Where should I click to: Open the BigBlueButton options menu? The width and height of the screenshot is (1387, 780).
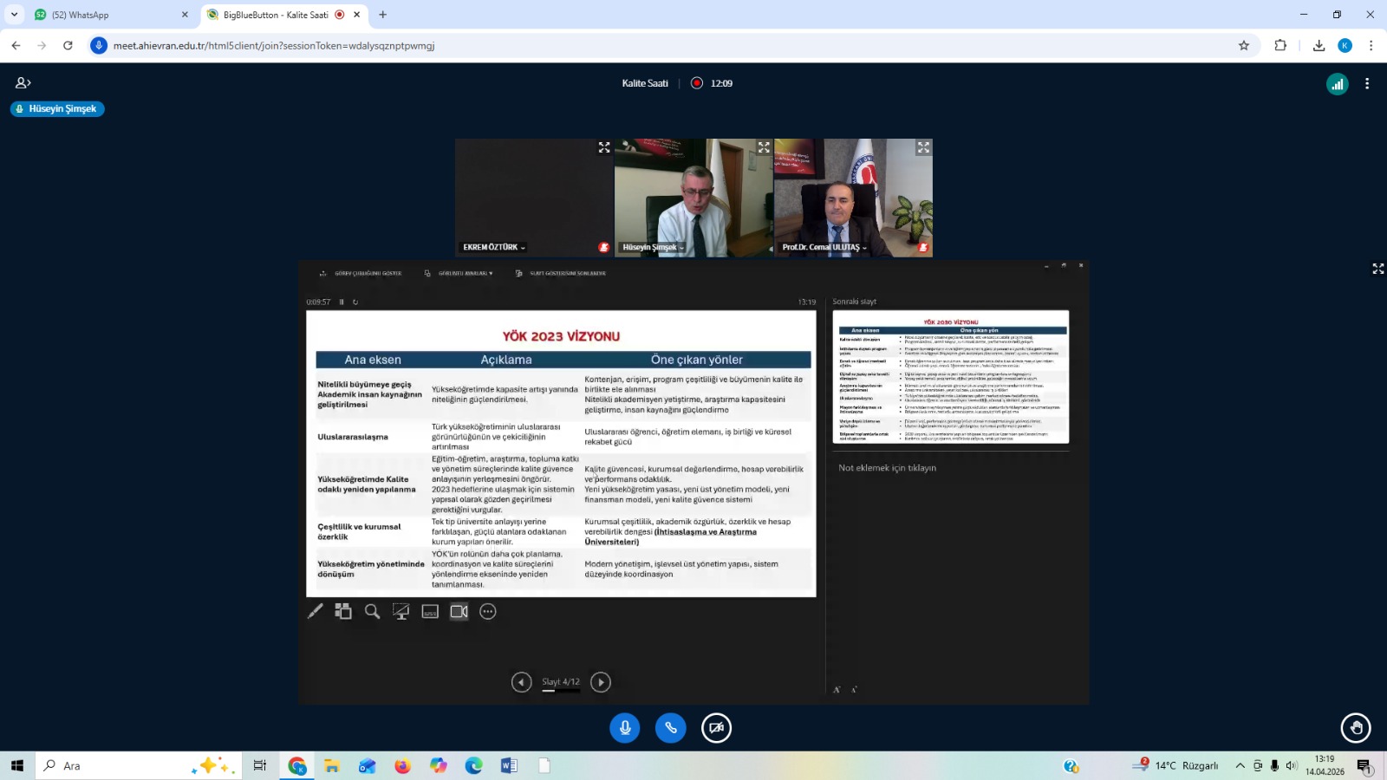1367,84
